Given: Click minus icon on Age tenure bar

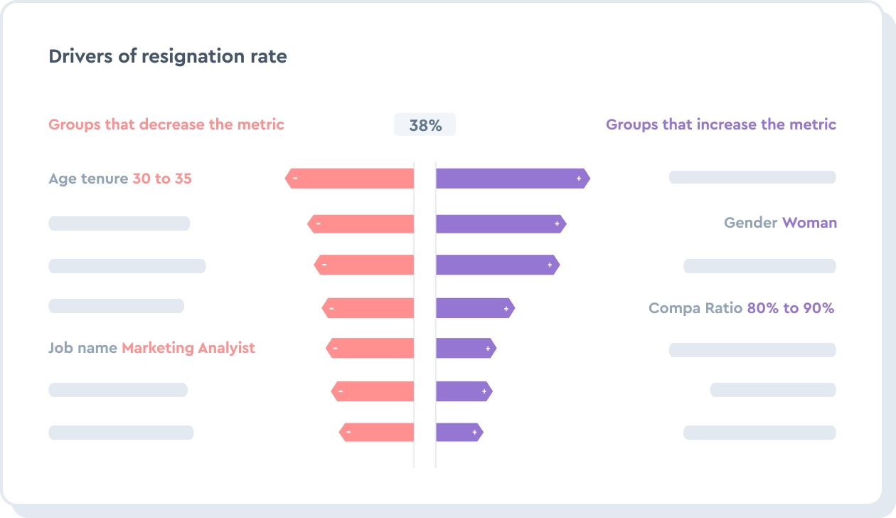Looking at the screenshot, I should 294,178.
